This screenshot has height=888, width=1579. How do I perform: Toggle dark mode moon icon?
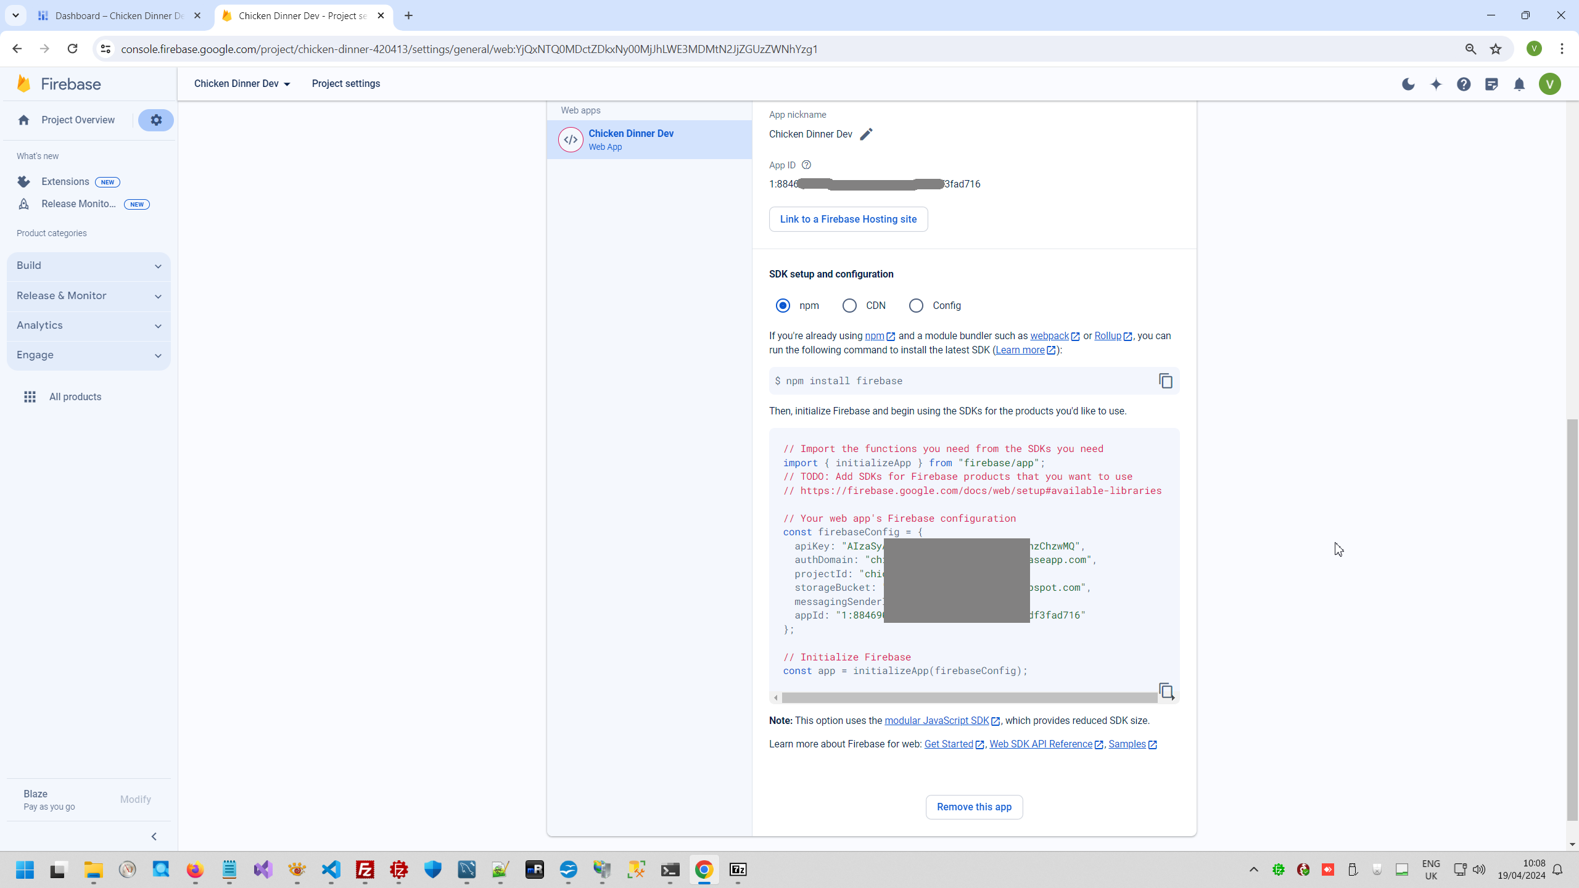1408,84
